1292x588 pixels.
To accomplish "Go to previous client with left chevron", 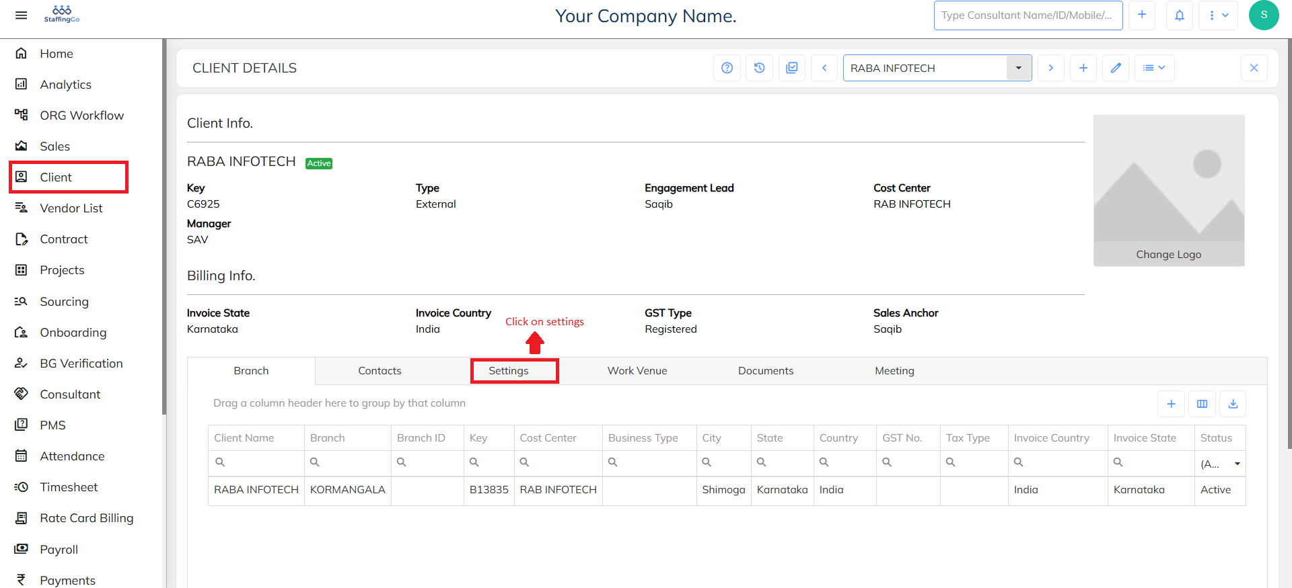I will [824, 68].
